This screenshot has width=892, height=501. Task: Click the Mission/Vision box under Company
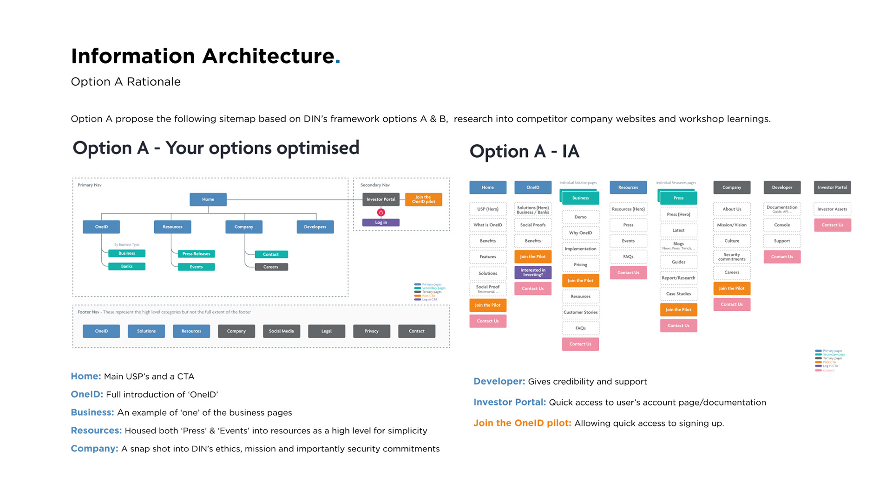click(732, 225)
